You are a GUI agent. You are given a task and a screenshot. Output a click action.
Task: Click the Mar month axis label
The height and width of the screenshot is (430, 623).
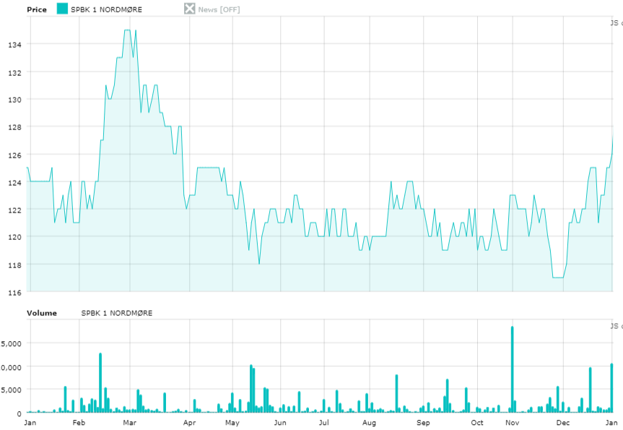click(129, 423)
